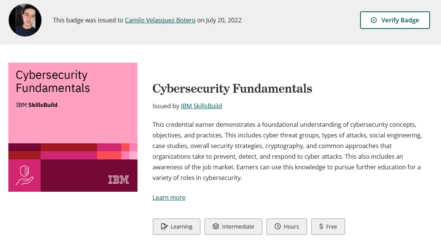
Task: Select the Free cost tag
Action: pos(328,227)
